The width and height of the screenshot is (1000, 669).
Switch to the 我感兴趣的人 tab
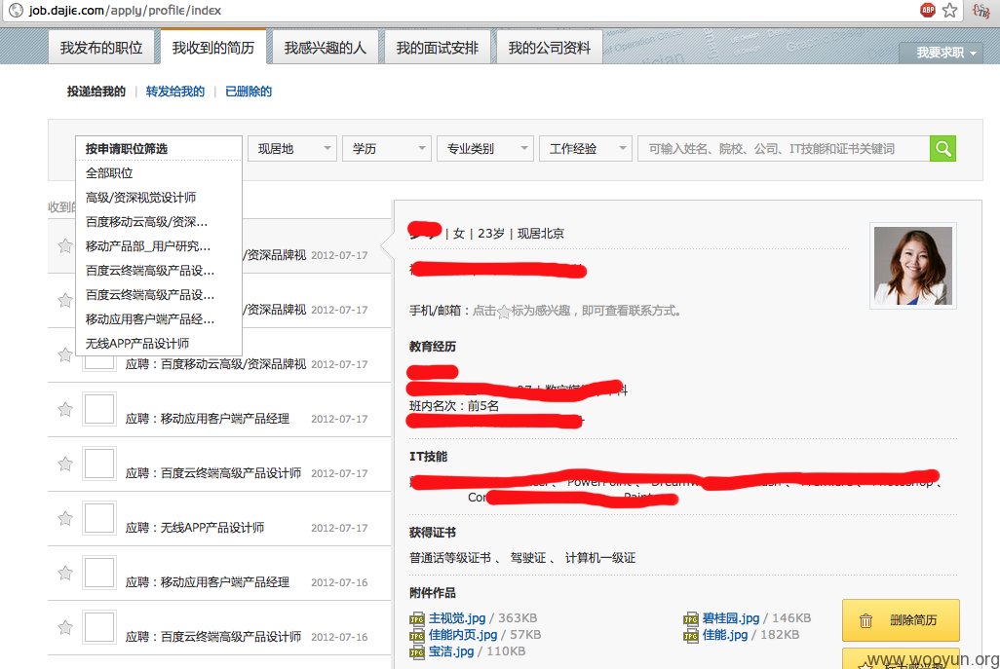(326, 47)
